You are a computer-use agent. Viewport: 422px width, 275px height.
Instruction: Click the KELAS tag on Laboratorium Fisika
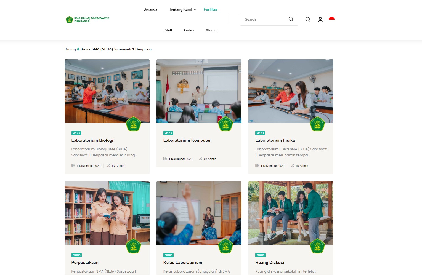click(260, 133)
